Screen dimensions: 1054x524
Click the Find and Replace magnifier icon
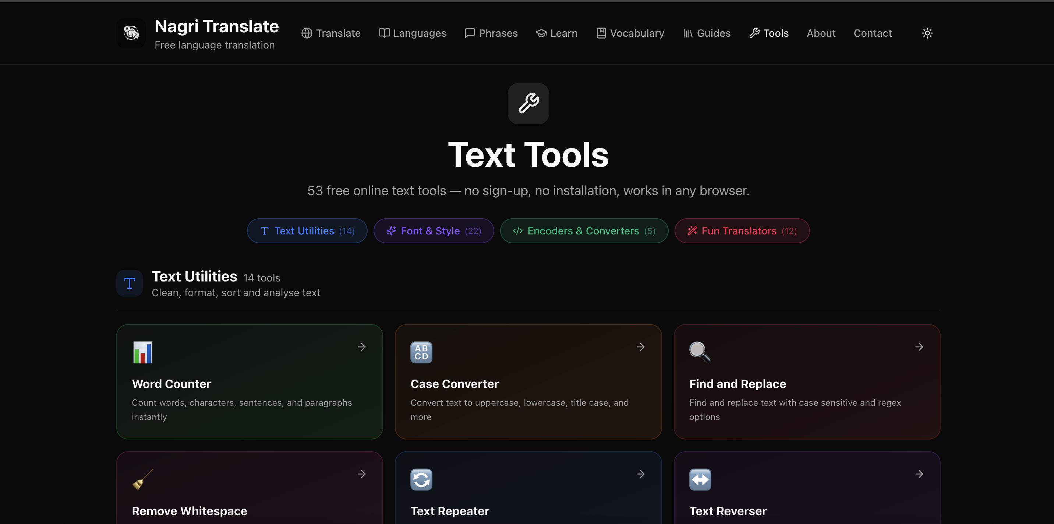tap(700, 352)
